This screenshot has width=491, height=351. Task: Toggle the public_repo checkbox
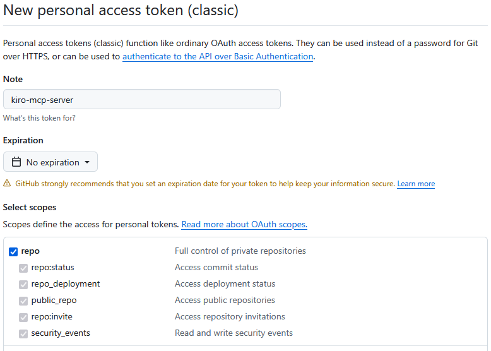(23, 300)
